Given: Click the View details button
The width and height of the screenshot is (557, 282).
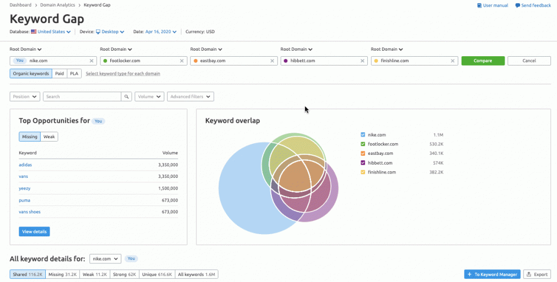Looking at the screenshot, I should coord(34,232).
